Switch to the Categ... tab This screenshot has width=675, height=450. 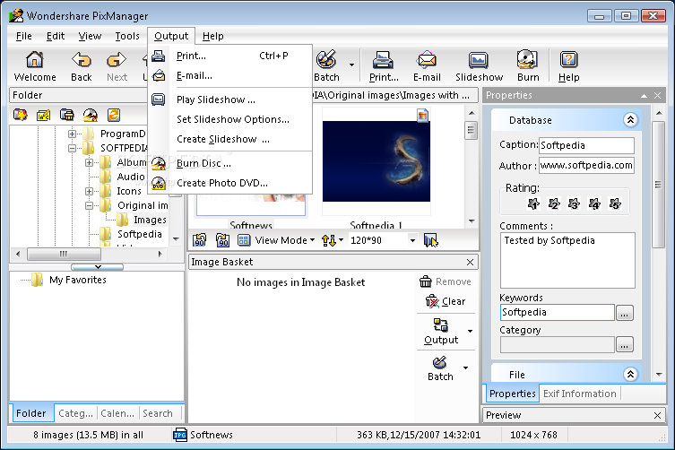point(76,413)
